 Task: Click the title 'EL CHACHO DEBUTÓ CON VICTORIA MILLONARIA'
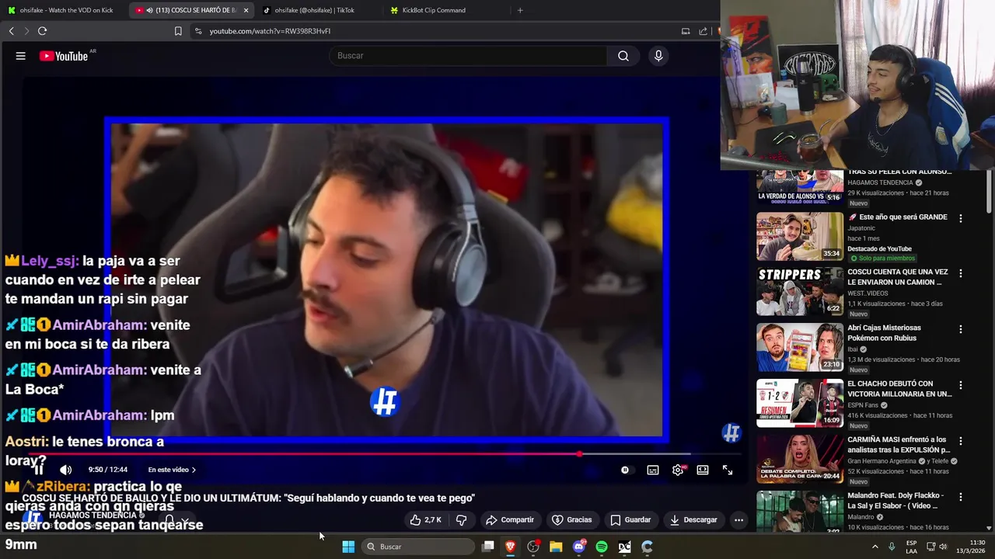point(899,389)
